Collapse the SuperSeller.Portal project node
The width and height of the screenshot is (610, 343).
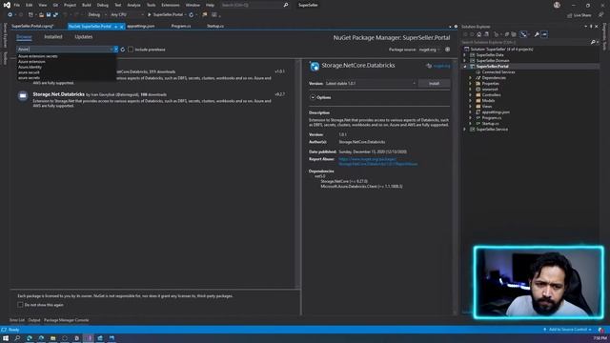pos(464,67)
